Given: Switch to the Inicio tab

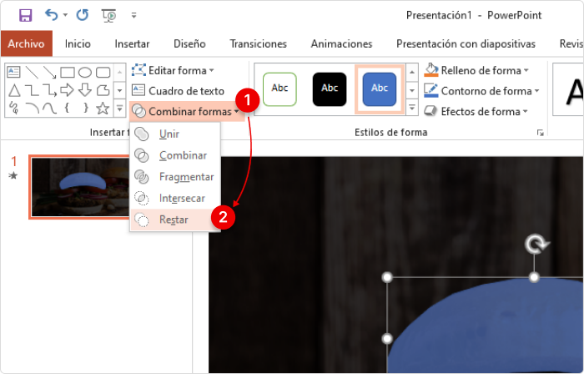Looking at the screenshot, I should pyautogui.click(x=78, y=43).
